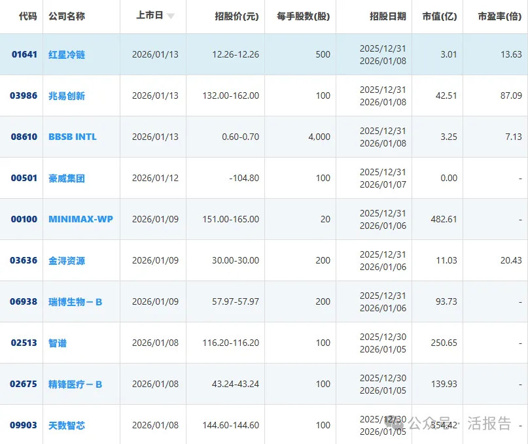Open the BBSB INTL company link
Screen dimensions: 528x444
(x=73, y=137)
